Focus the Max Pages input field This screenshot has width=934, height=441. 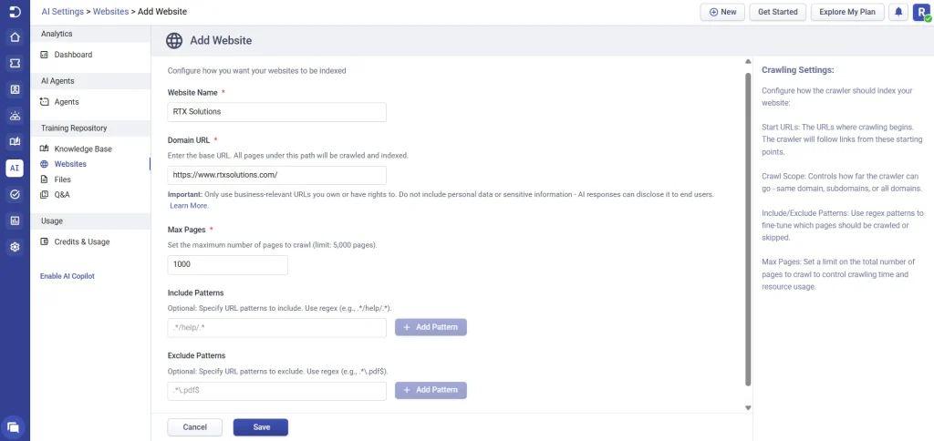[x=227, y=265]
